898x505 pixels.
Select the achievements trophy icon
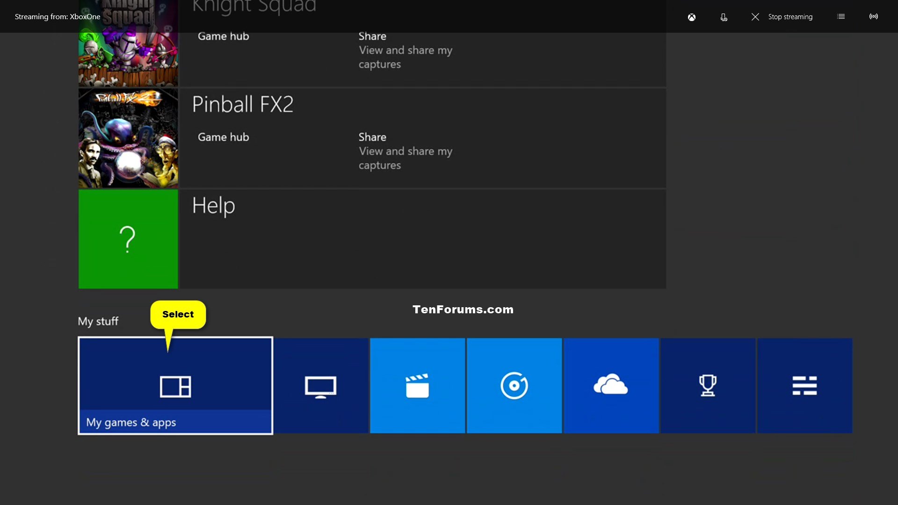tap(708, 385)
